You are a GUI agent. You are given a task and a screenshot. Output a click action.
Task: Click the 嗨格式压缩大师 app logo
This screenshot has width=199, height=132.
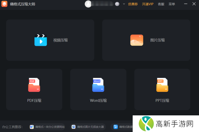(4, 4)
